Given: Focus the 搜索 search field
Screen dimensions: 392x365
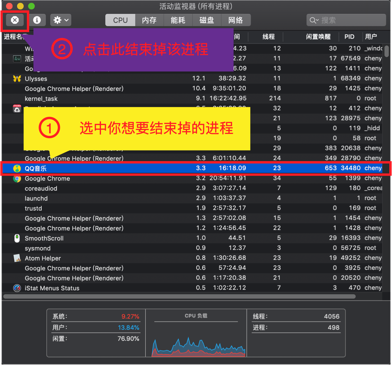Looking at the screenshot, I should click(x=346, y=20).
